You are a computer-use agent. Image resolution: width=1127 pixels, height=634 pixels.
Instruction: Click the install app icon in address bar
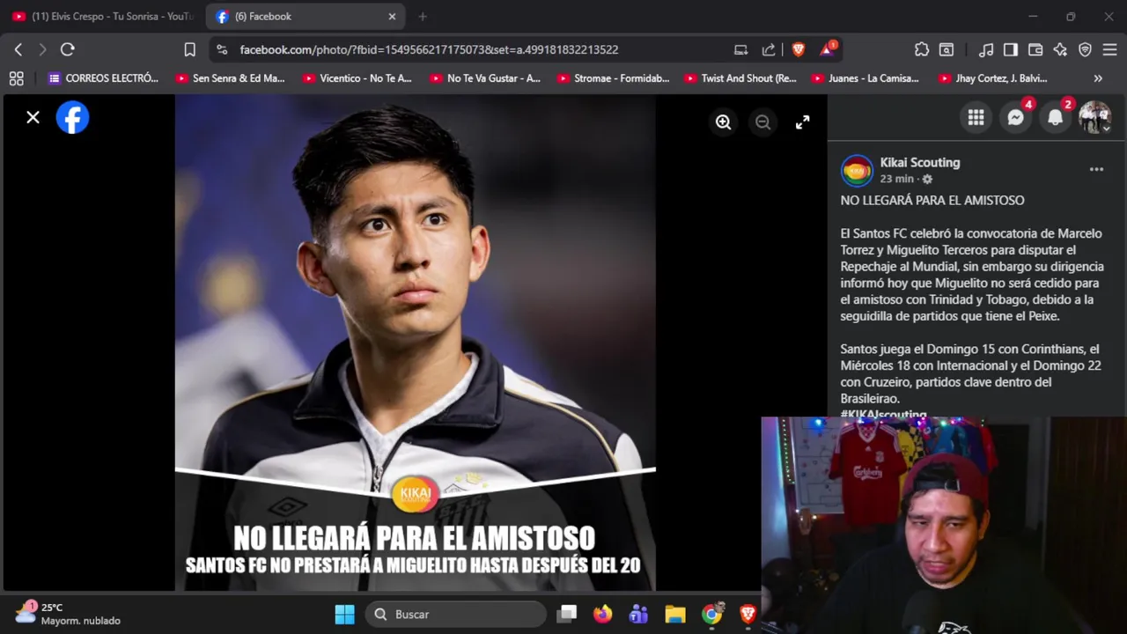(x=740, y=49)
